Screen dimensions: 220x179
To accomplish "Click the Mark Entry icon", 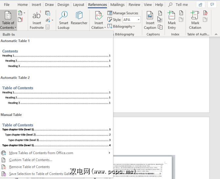I will click(172, 20).
